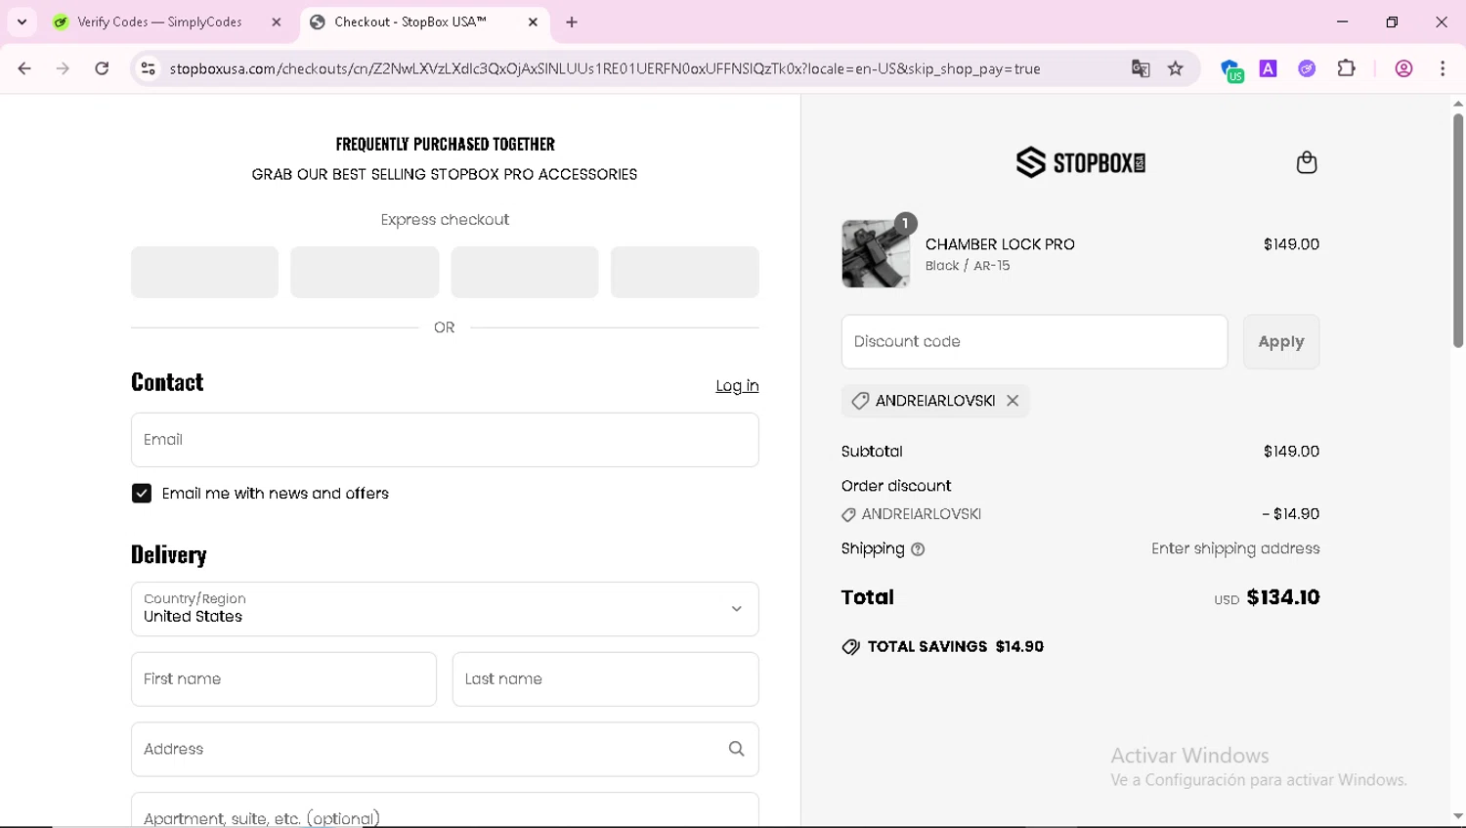
Task: Reload the page
Action: (102, 68)
